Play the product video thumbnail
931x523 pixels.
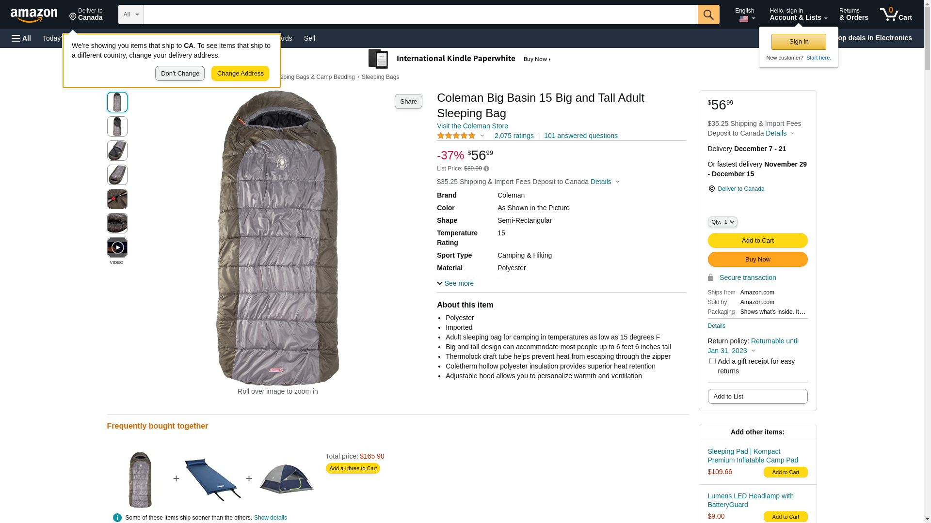(x=117, y=247)
